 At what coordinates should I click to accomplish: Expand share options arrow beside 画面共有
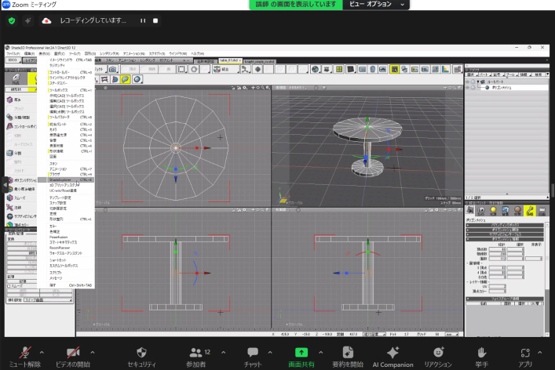tap(321, 352)
